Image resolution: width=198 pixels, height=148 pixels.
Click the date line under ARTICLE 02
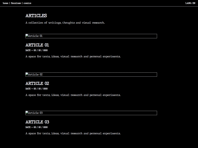(x=37, y=89)
